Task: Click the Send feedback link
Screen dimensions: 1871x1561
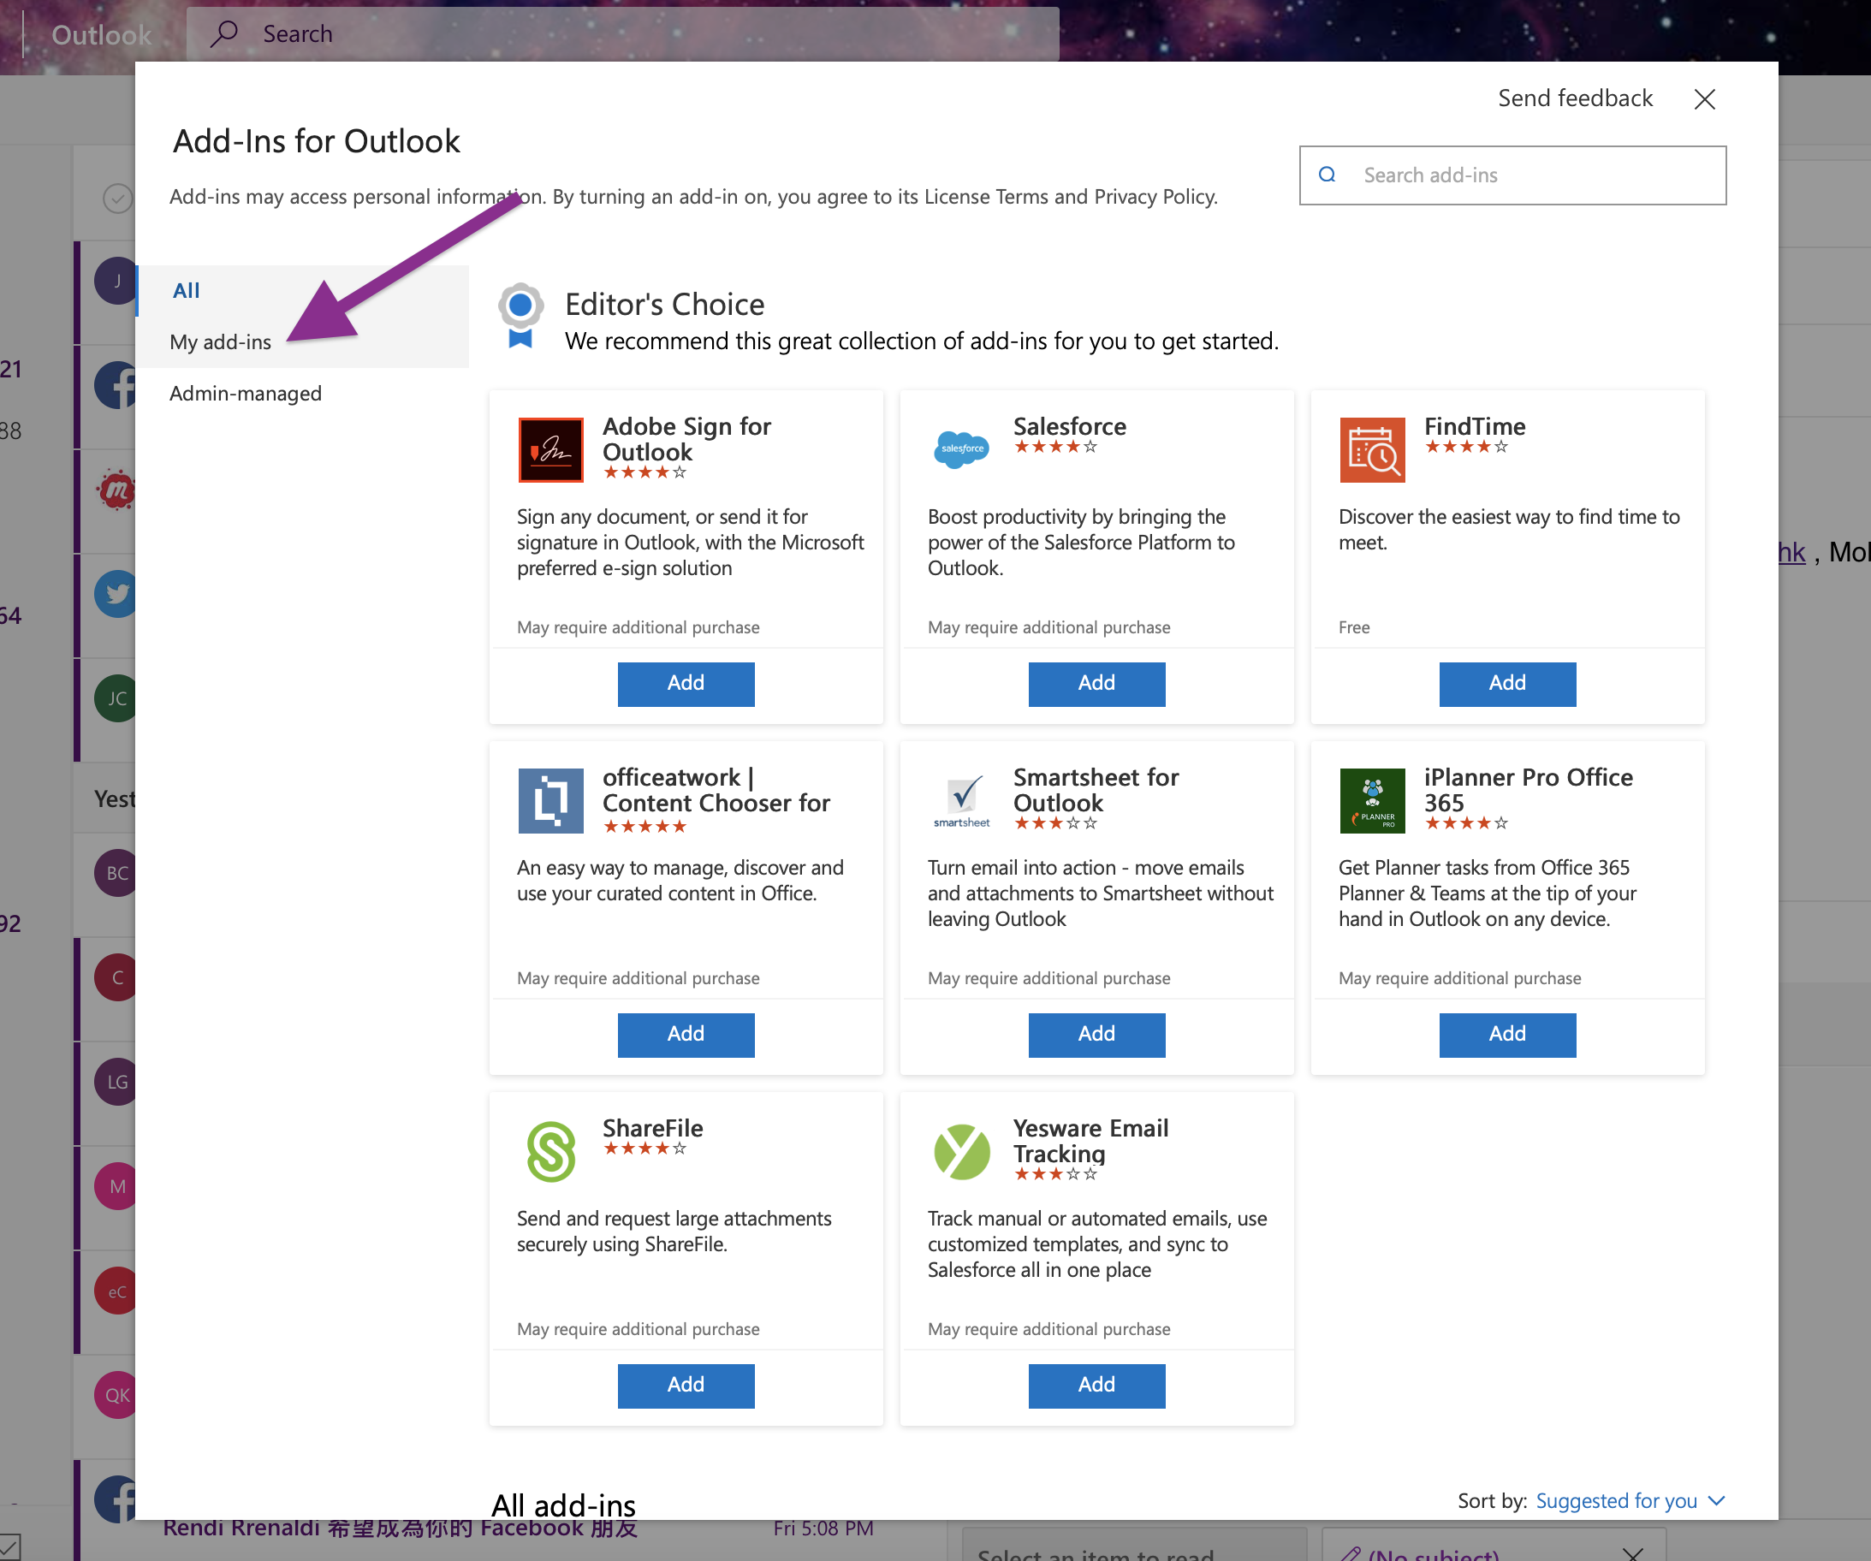Action: tap(1574, 98)
